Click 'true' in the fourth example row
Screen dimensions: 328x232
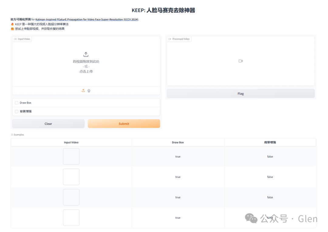pyautogui.click(x=178, y=218)
